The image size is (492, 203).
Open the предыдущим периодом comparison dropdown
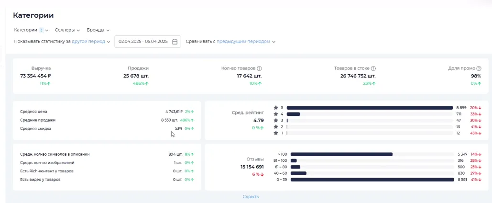coord(246,42)
